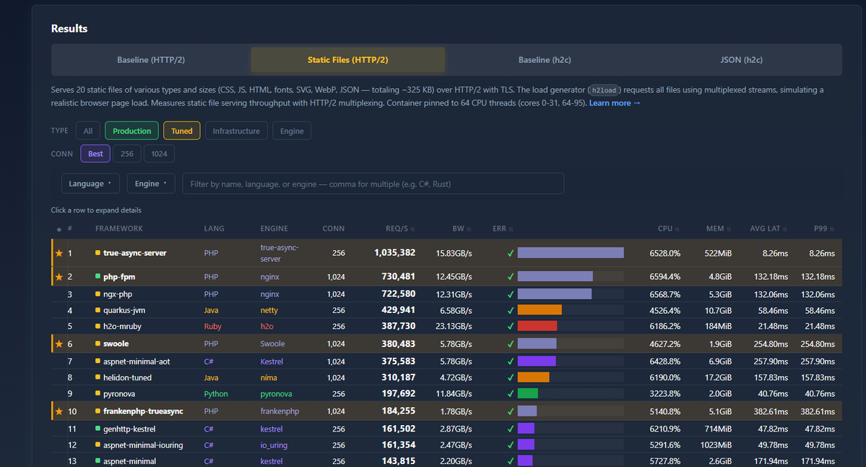Click the frankenphp engine cell
866x467 pixels.
pos(280,411)
